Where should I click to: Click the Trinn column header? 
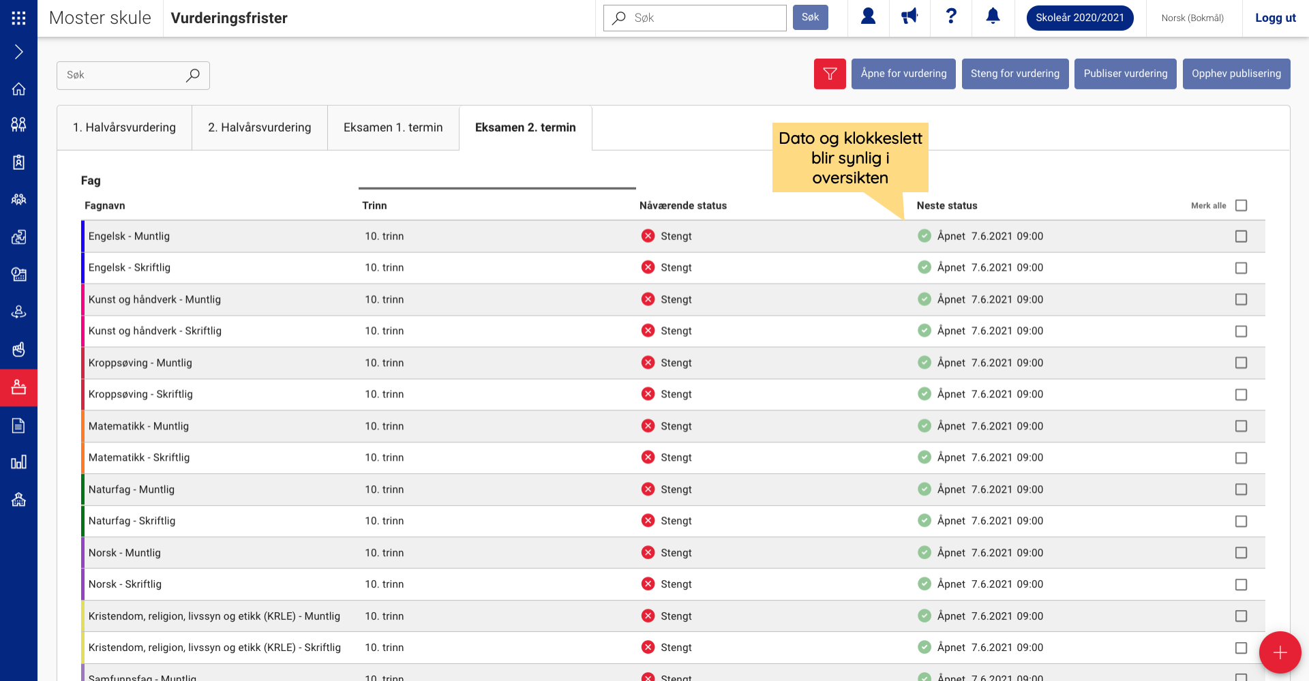click(x=374, y=205)
